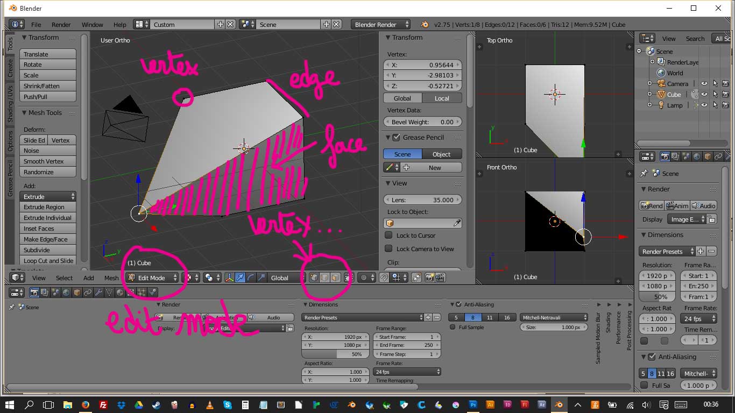Switch to face select mode icon
This screenshot has height=413, width=735.
(x=335, y=278)
